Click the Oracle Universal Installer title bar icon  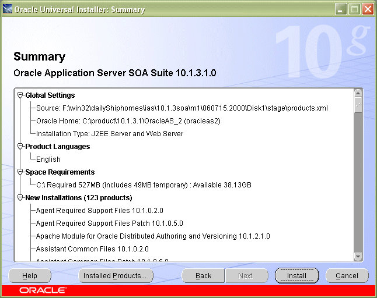(x=7, y=9)
